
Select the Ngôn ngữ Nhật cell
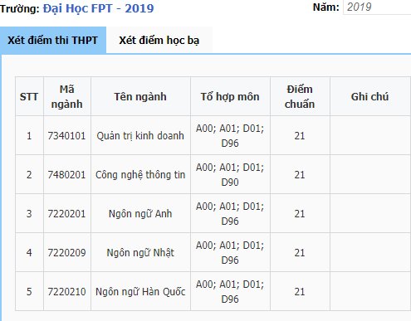(x=140, y=253)
